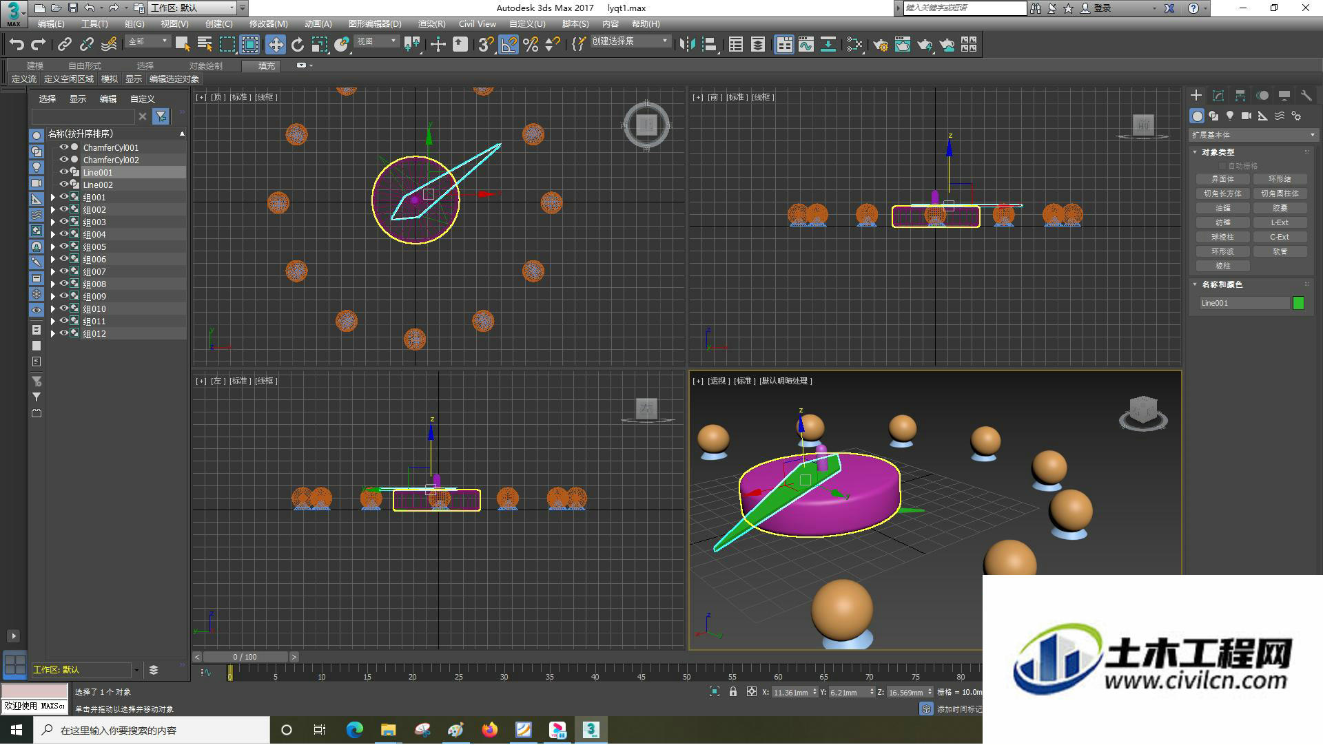Click the 软管 object button
Viewport: 1323px width, 745px height.
pyautogui.click(x=1280, y=251)
